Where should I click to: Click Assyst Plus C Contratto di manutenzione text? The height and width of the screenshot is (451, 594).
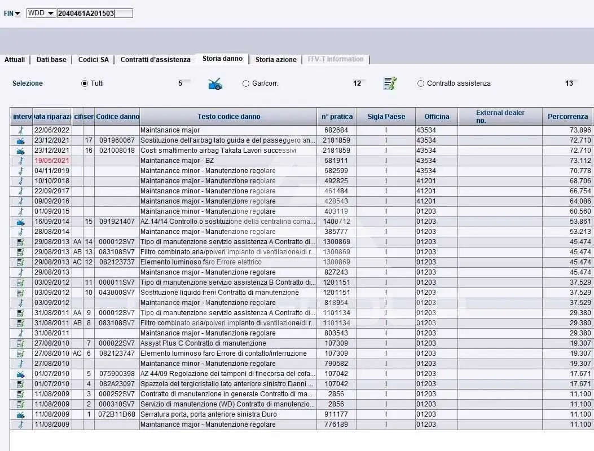click(x=203, y=343)
